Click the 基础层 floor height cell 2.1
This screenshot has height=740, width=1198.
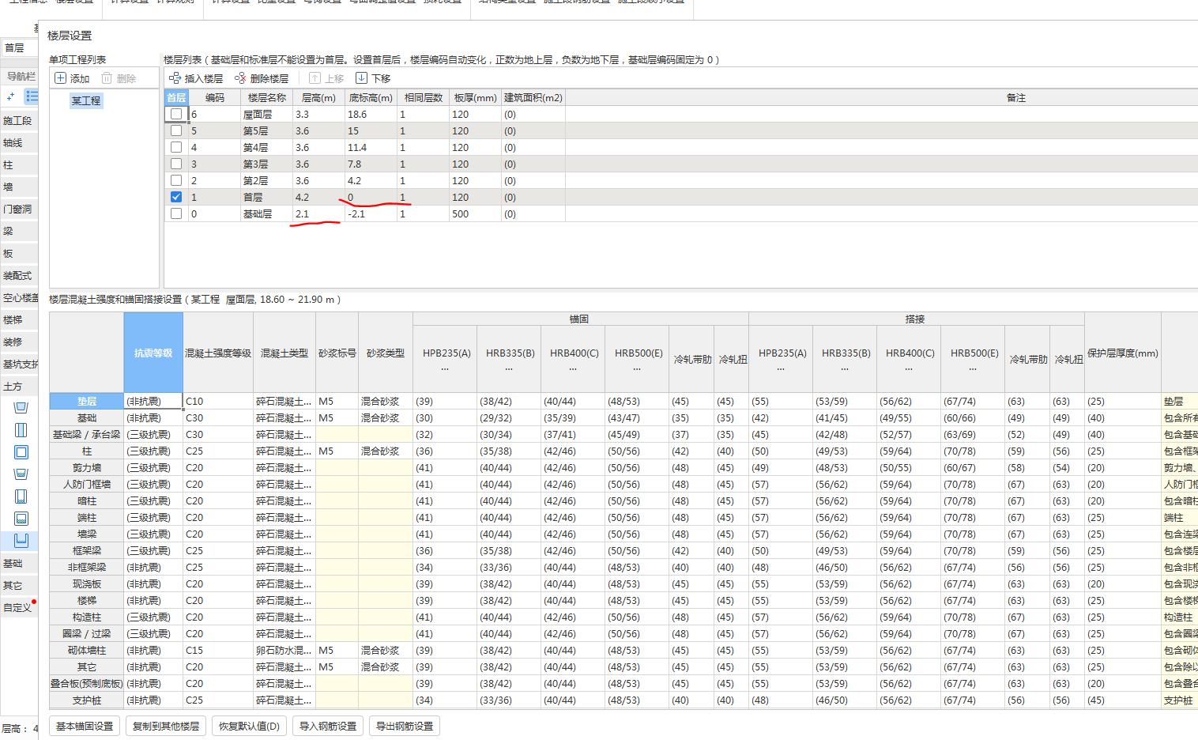point(318,213)
